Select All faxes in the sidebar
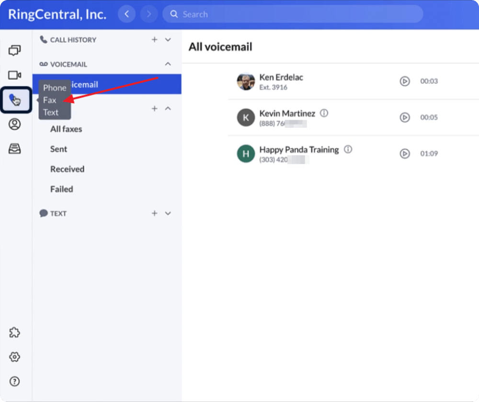Screen dimensions: 479x402 pos(66,129)
